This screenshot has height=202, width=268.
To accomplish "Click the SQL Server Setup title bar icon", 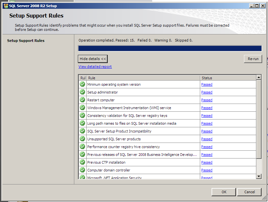I will pos(6,6).
